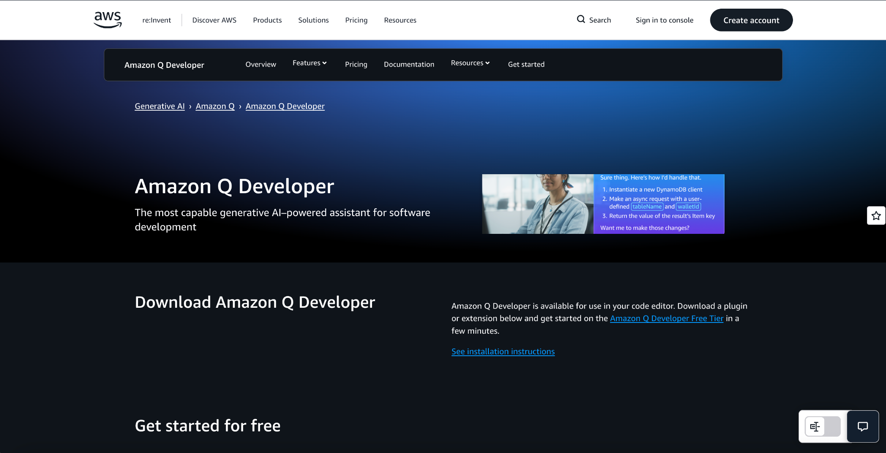Open Pricing in top navigation
This screenshot has height=453, width=886.
click(x=356, y=20)
